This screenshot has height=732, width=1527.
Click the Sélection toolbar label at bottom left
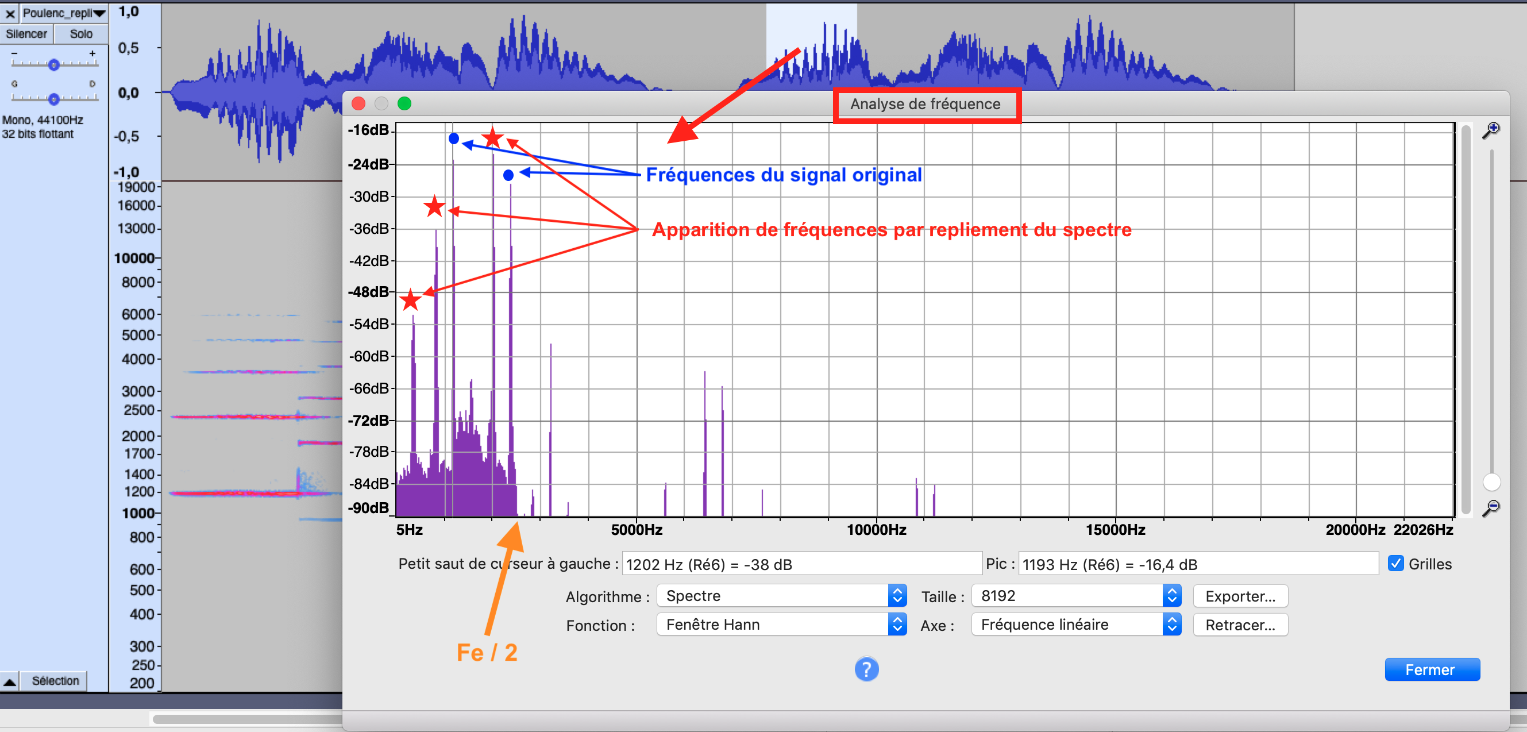(54, 680)
